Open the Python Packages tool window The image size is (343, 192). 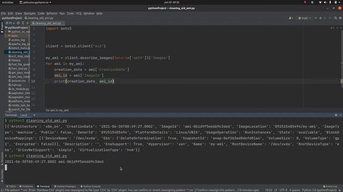point(65,186)
